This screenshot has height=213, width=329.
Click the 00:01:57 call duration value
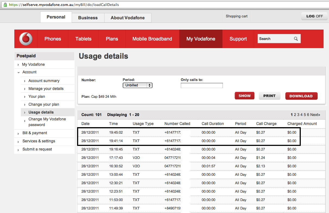(x=208, y=166)
